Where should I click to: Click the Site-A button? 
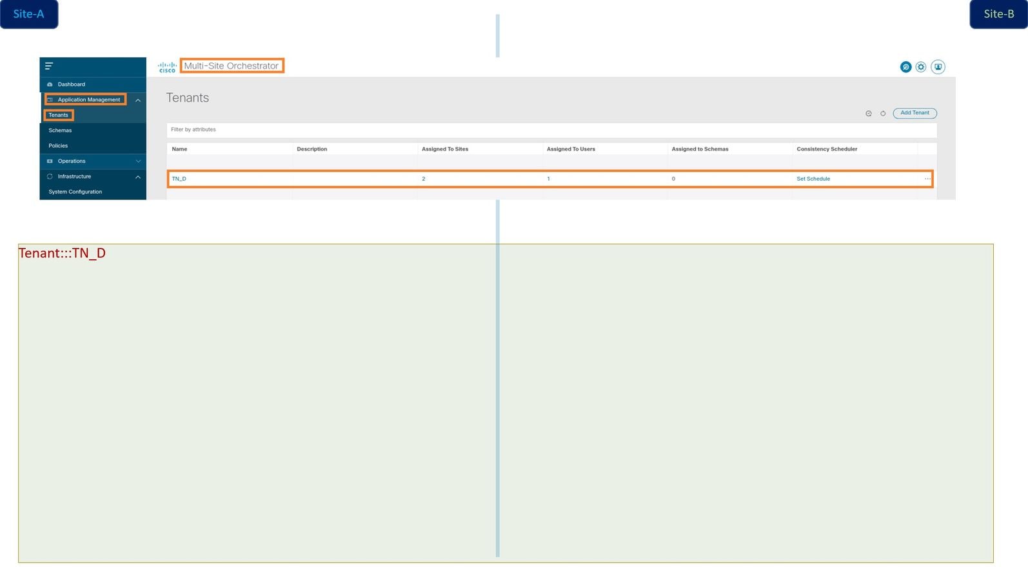tap(29, 14)
